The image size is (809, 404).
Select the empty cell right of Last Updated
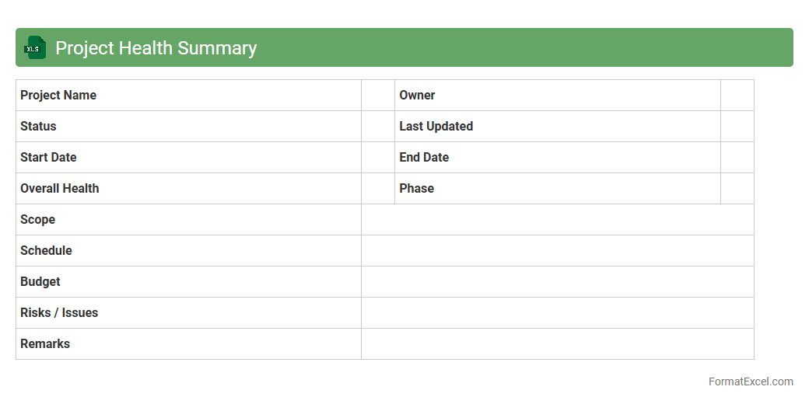click(737, 127)
